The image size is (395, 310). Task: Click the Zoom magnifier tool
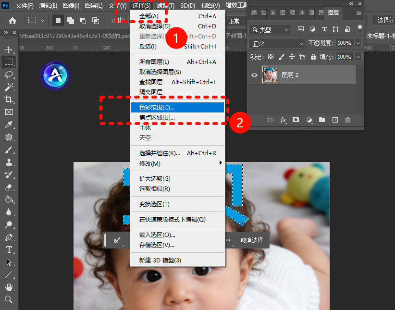9,299
